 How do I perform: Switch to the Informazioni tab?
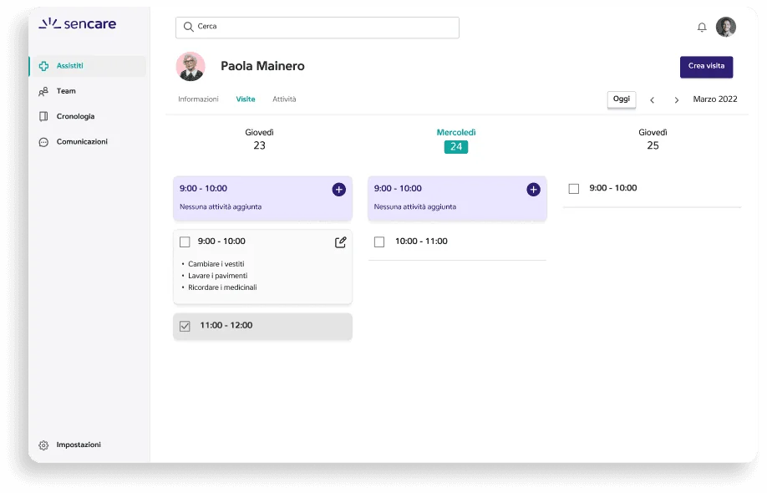click(198, 99)
